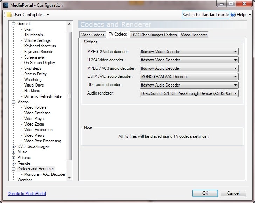Collapse the General tree node
This screenshot has height=203, width=255.
pyautogui.click(x=14, y=24)
